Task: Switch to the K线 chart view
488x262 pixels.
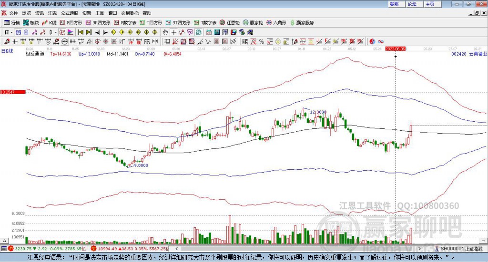Action: [x=49, y=23]
